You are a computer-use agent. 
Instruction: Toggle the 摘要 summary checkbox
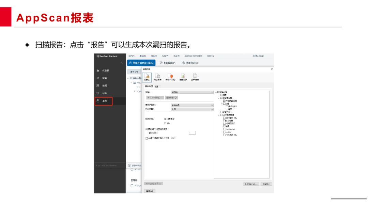221,95
